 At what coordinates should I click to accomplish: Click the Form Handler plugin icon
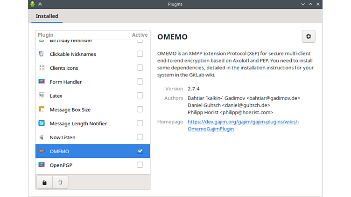click(41, 82)
